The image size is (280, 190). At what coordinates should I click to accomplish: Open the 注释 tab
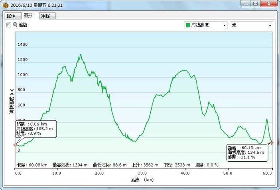coord(46,16)
